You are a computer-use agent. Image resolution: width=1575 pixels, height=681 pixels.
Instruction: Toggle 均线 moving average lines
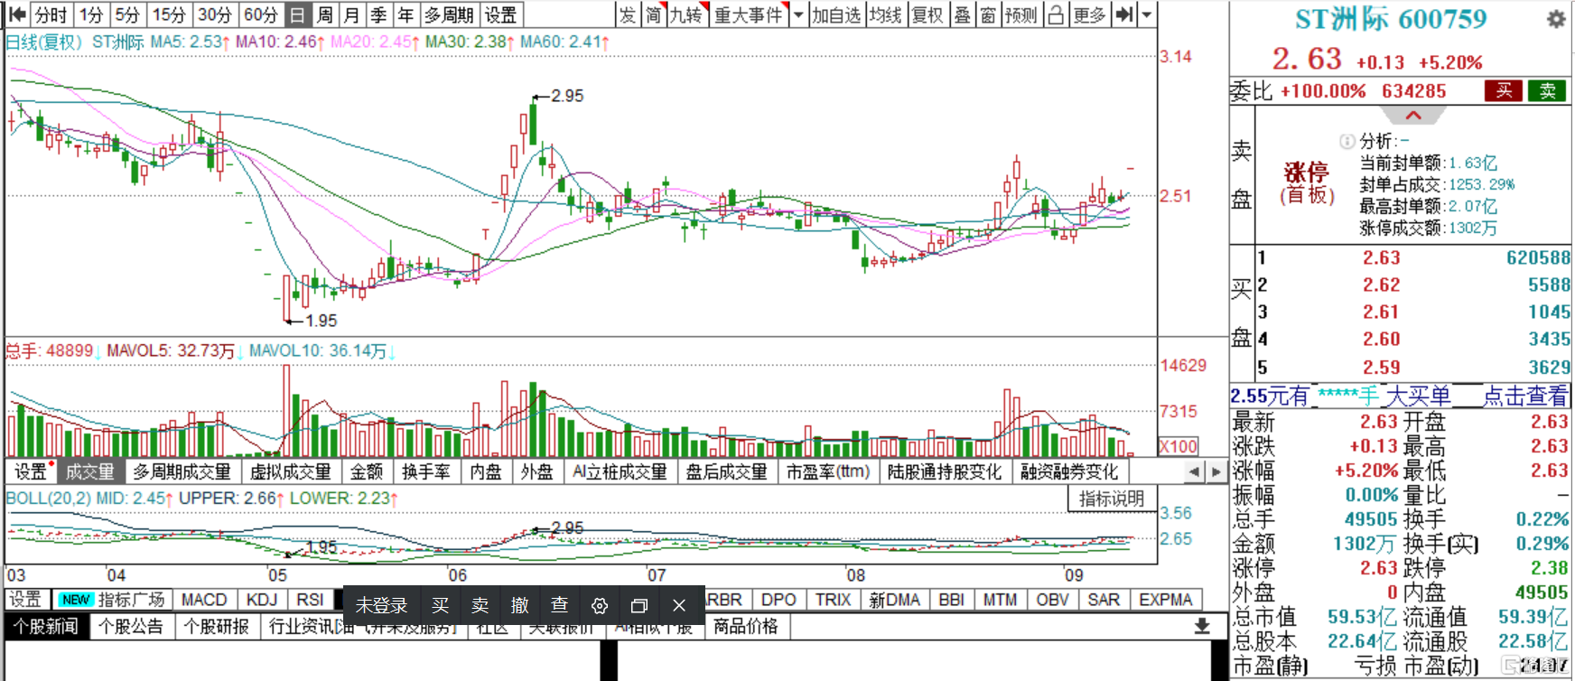coord(886,14)
